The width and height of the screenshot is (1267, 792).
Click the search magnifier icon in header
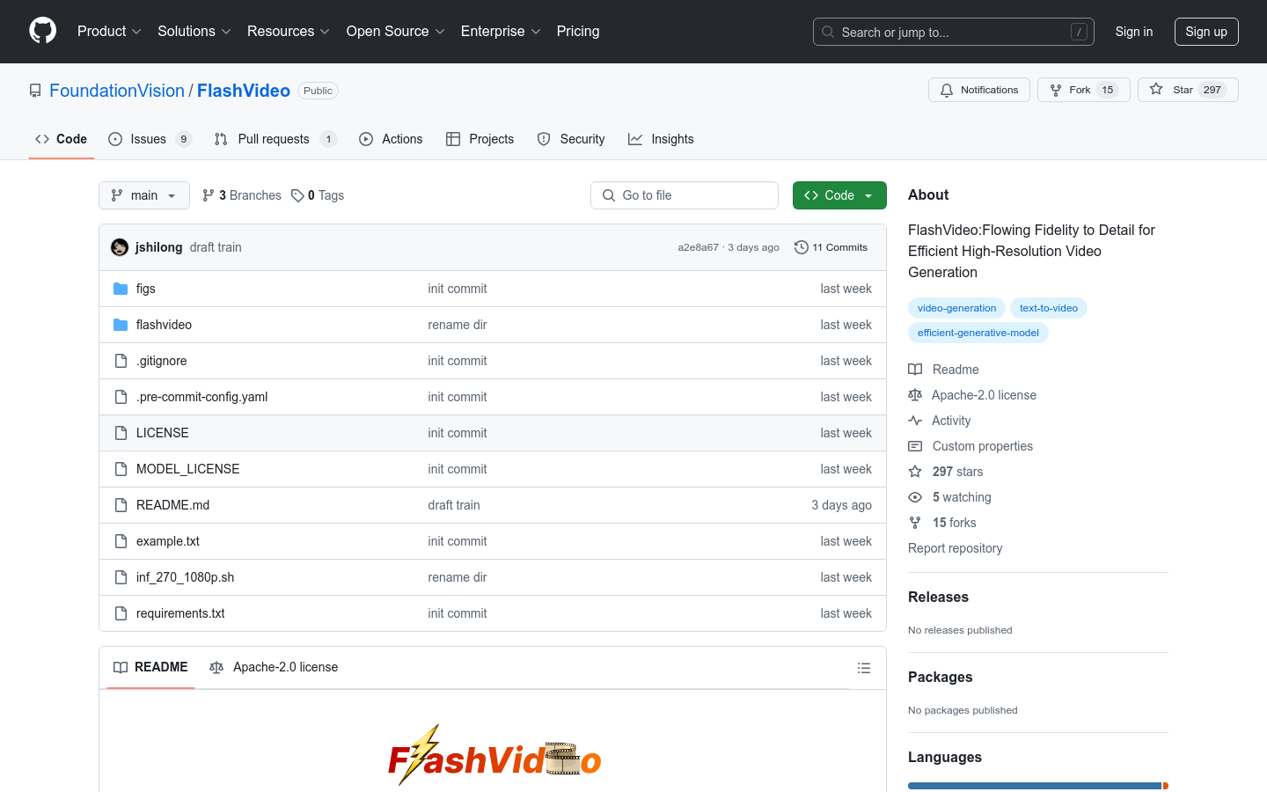coord(828,32)
